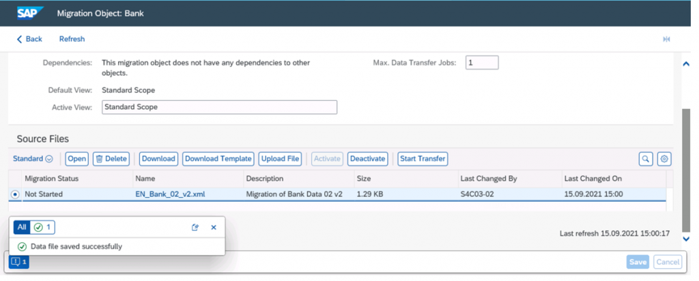Click the Save button
The width and height of the screenshot is (699, 281).
coord(638,262)
